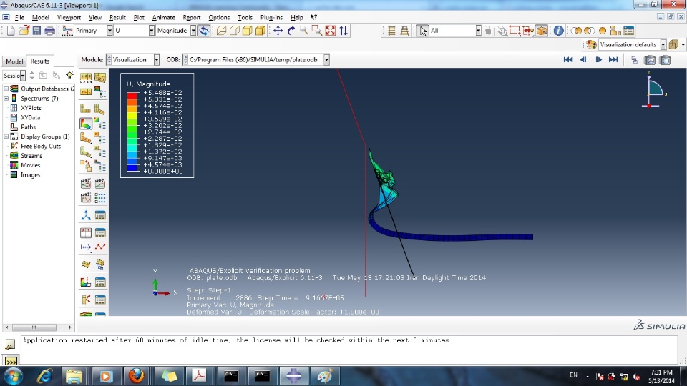This screenshot has height=386, width=687.
Task: Print the viewport
Action: [49, 31]
